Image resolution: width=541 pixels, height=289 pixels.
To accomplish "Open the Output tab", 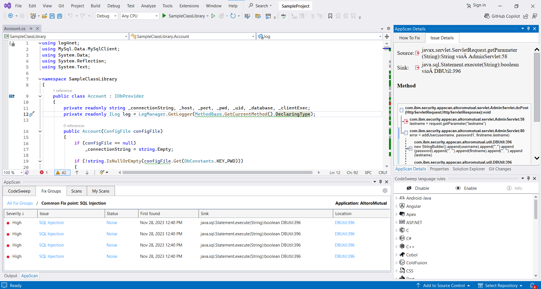I will point(11,276).
